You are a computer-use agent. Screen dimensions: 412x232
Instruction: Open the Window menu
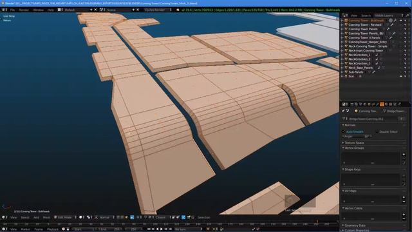[39, 10]
